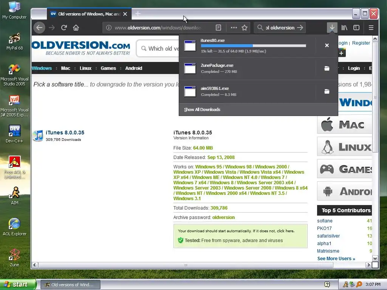Image resolution: width=387 pixels, height=290 pixels.
Task: Click Show All Downloads
Action: [202, 110]
